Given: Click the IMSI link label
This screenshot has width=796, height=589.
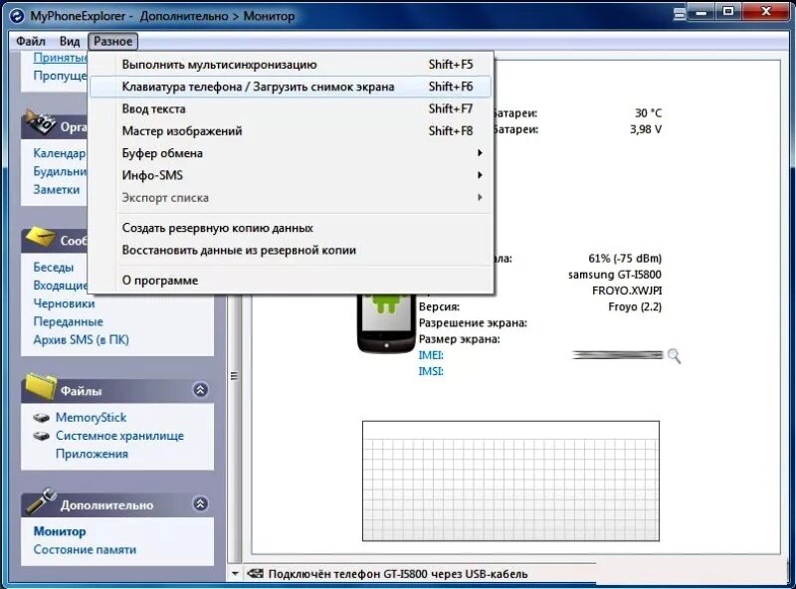Looking at the screenshot, I should (431, 372).
